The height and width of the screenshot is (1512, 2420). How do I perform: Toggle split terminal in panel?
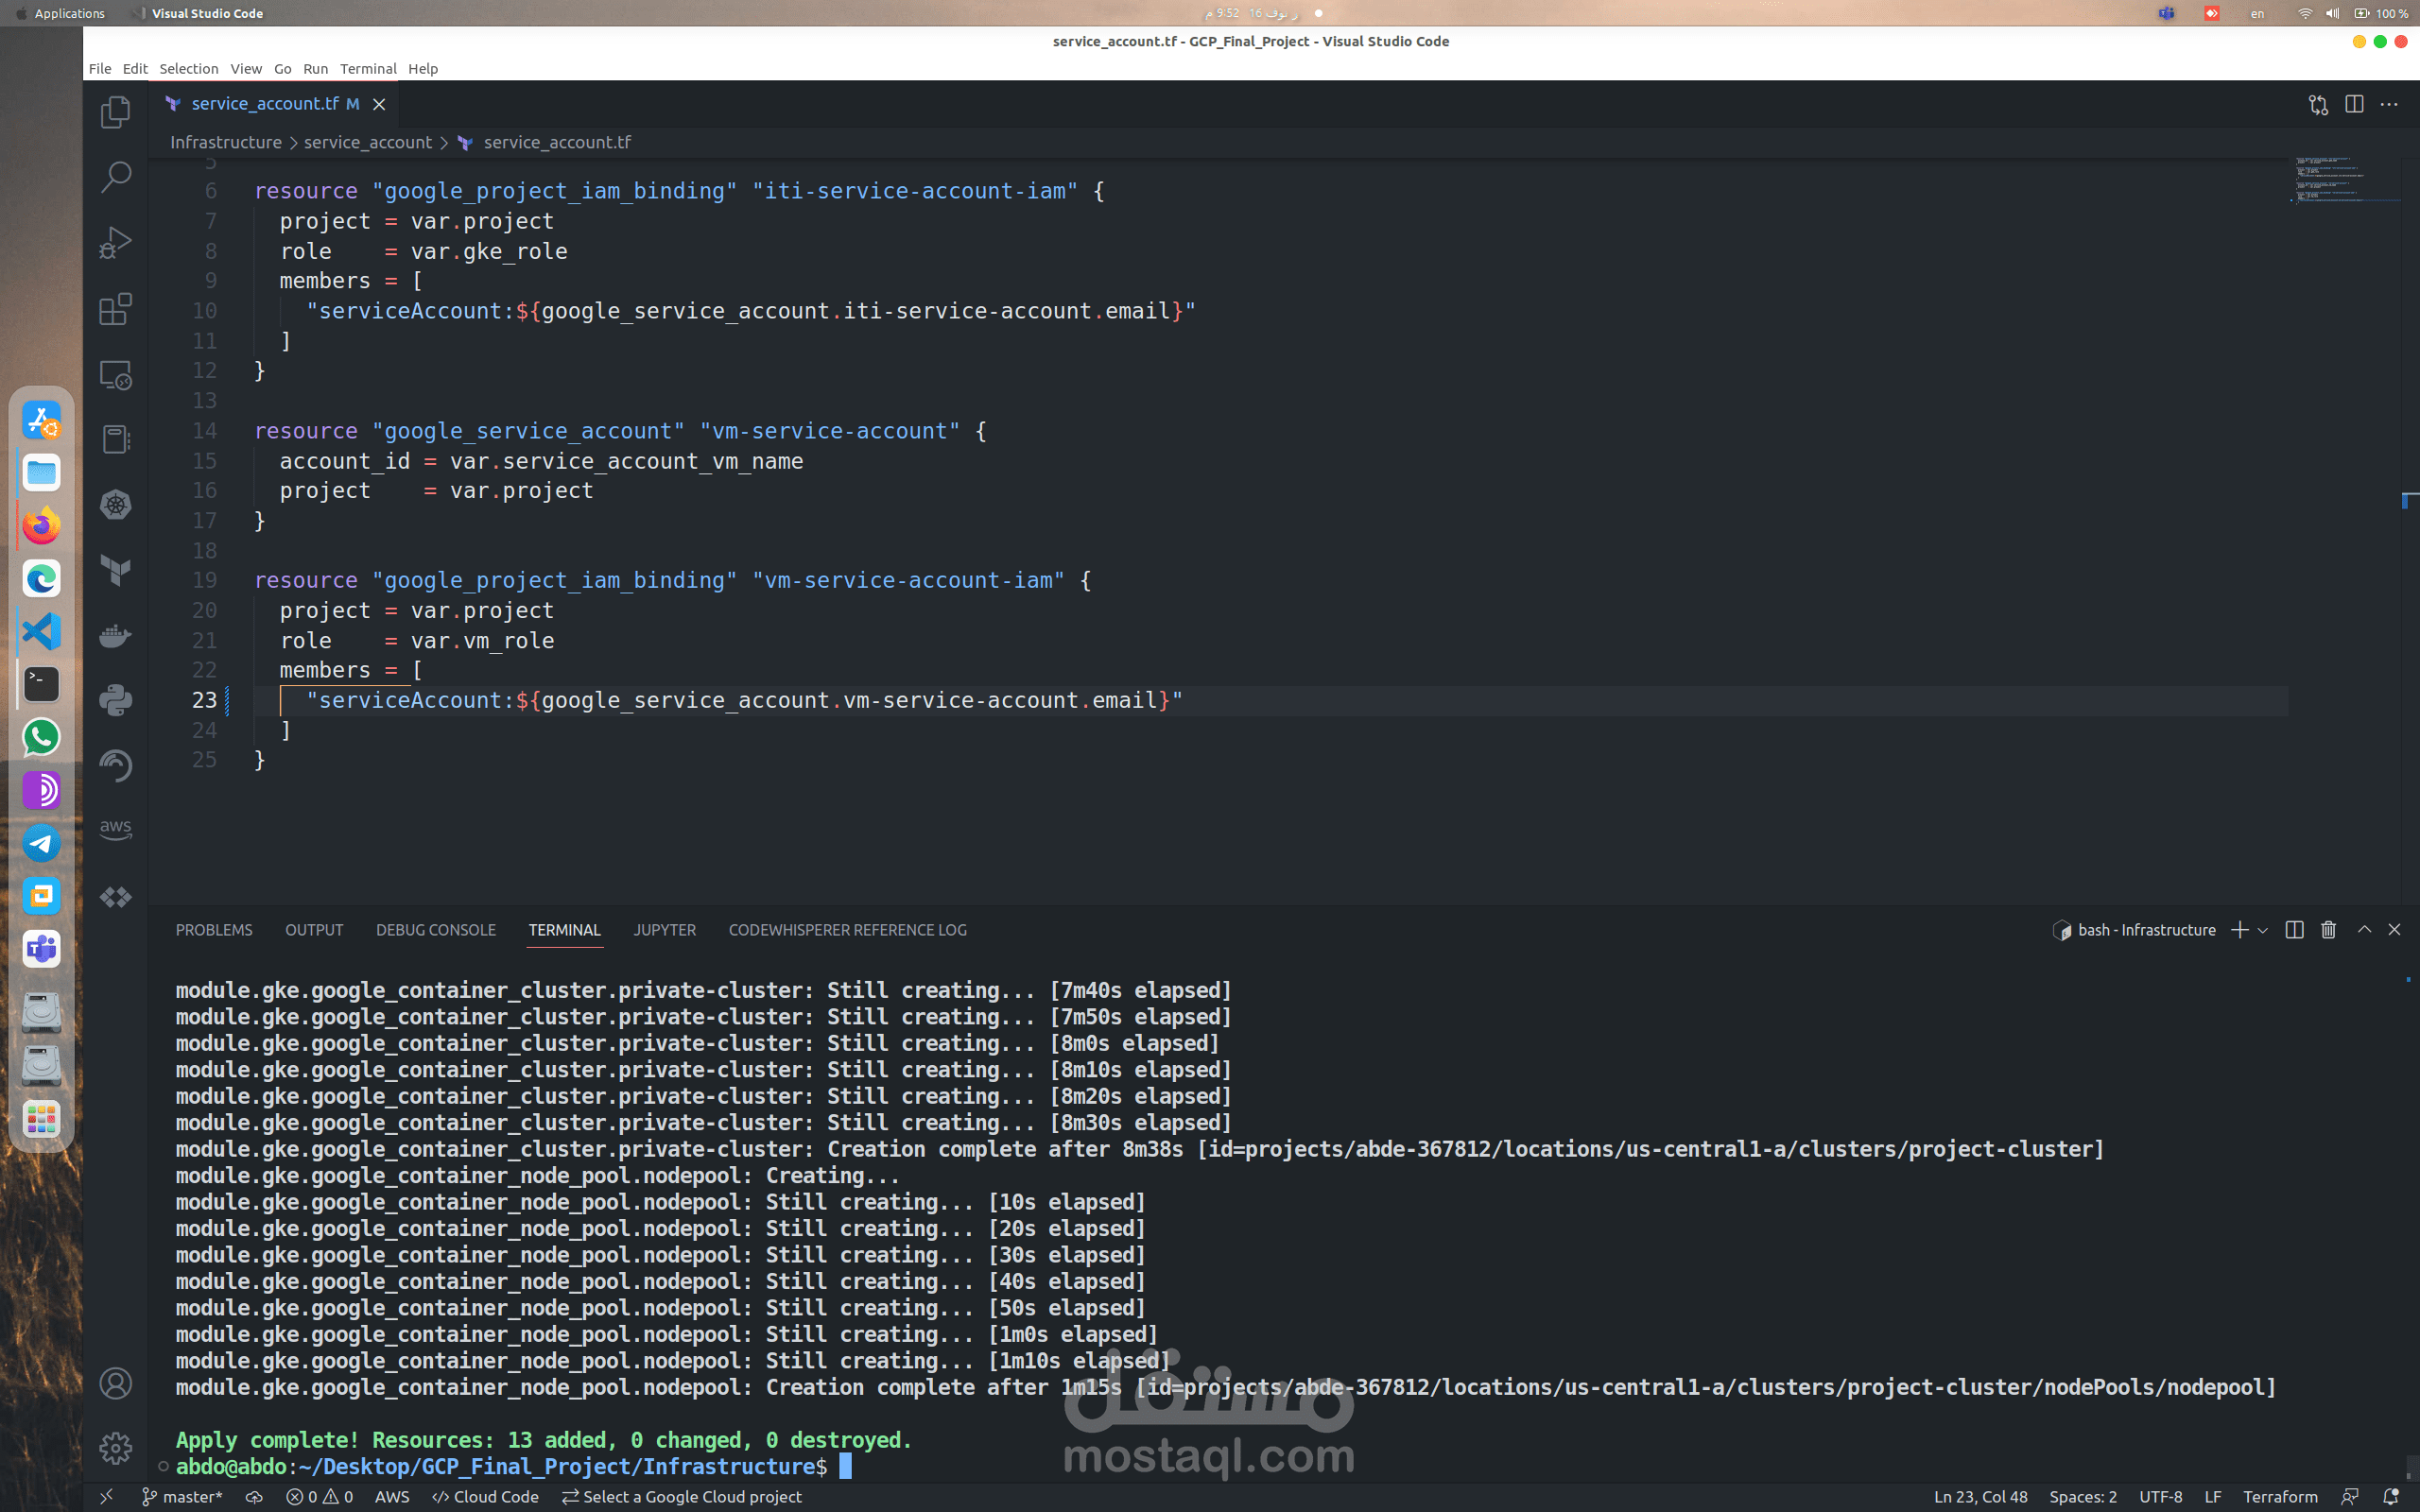[x=2294, y=930]
